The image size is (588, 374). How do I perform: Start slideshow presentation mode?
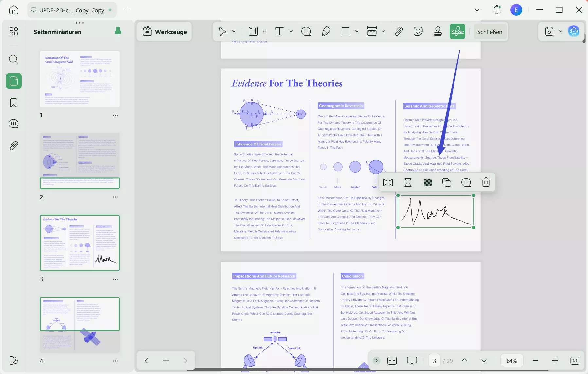(x=412, y=360)
